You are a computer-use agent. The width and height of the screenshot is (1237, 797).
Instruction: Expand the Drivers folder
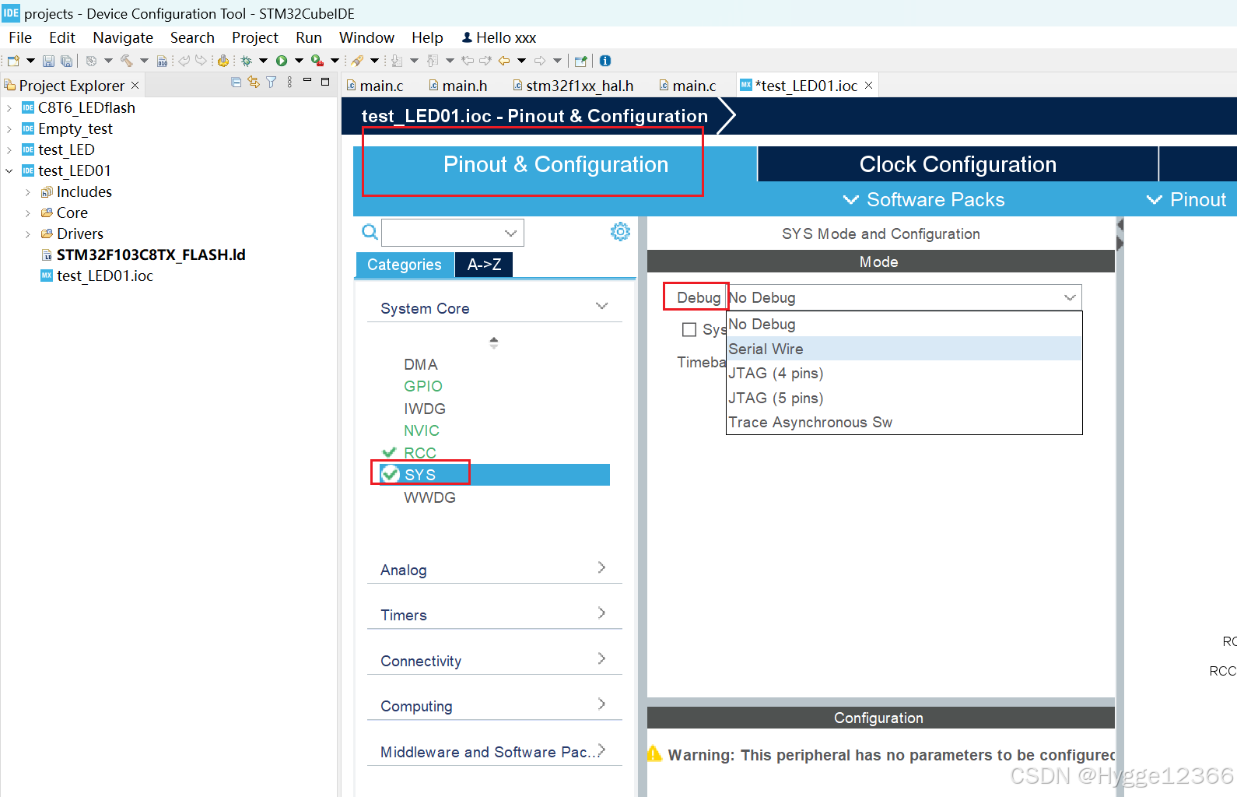click(28, 234)
